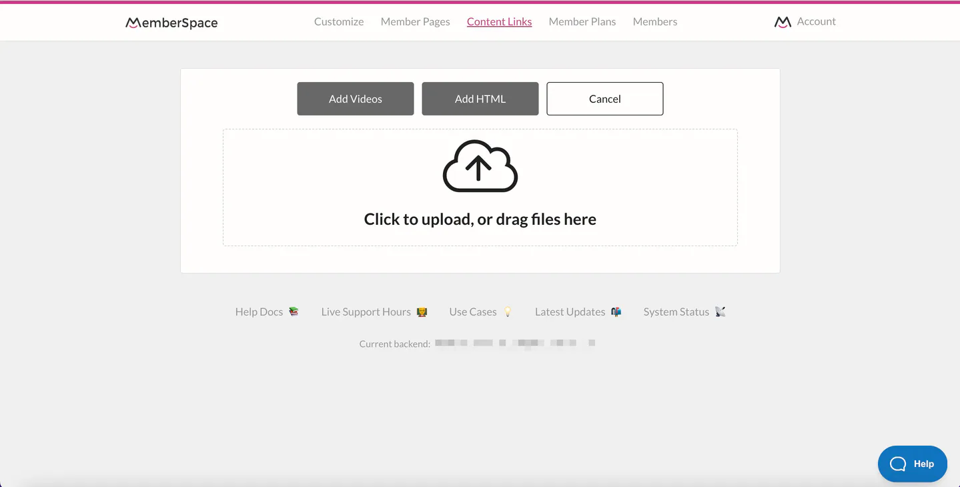Open the Help chat widget
This screenshot has width=960, height=487.
pyautogui.click(x=913, y=464)
